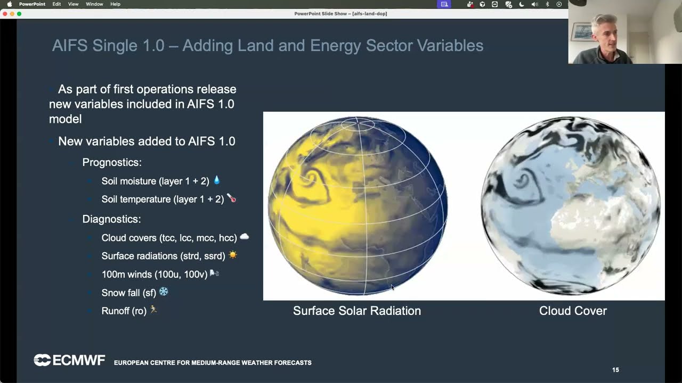Screen dimensions: 682x383
Task: Click the 'Prognostics:' heading
Action: [112, 162]
